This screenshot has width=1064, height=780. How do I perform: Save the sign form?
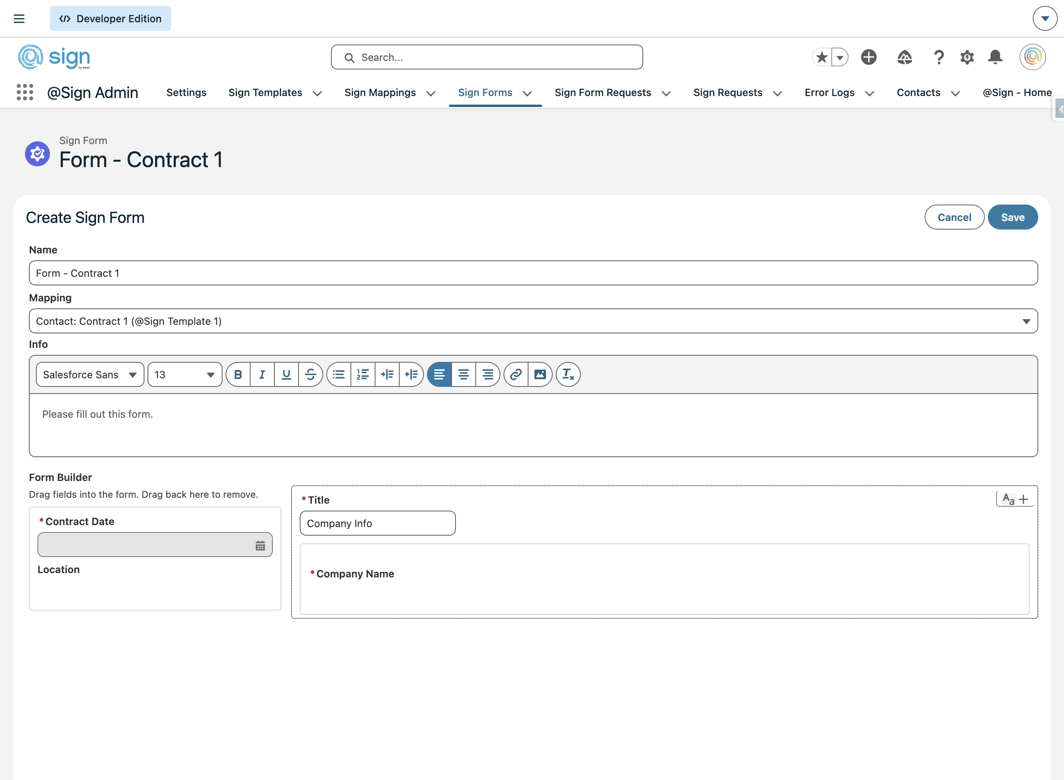[1012, 217]
